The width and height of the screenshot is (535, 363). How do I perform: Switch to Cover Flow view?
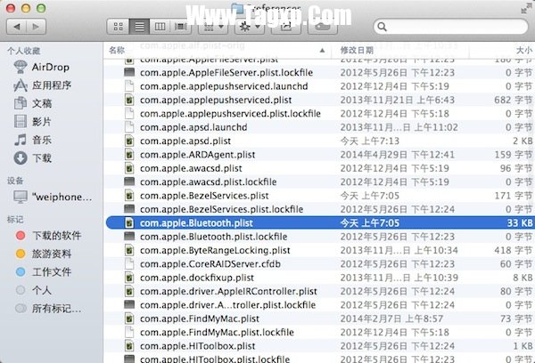tap(180, 27)
